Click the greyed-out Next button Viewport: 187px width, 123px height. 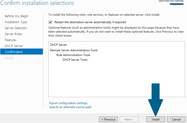pos(129,119)
